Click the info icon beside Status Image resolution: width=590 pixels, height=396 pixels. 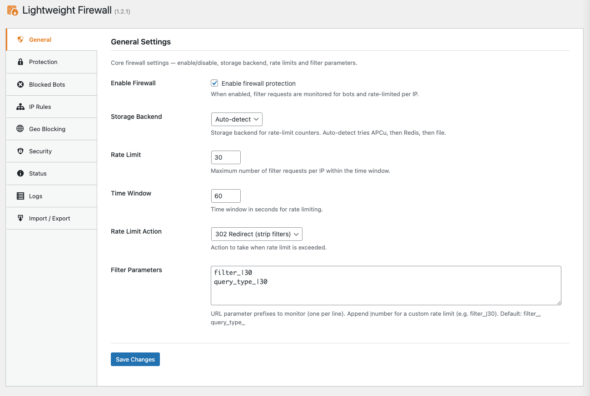pyautogui.click(x=20, y=173)
